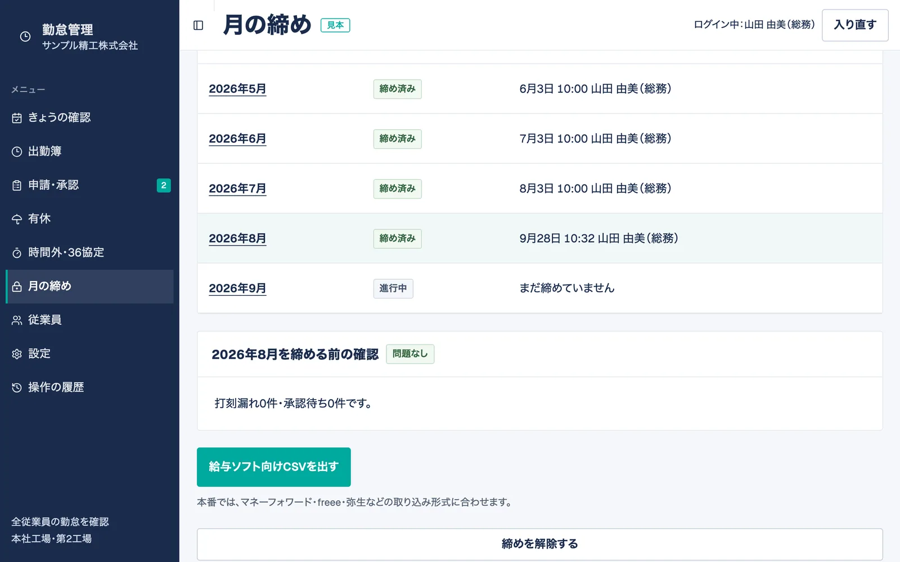Open the 設定 menu item
This screenshot has height=562, width=900.
(x=90, y=354)
